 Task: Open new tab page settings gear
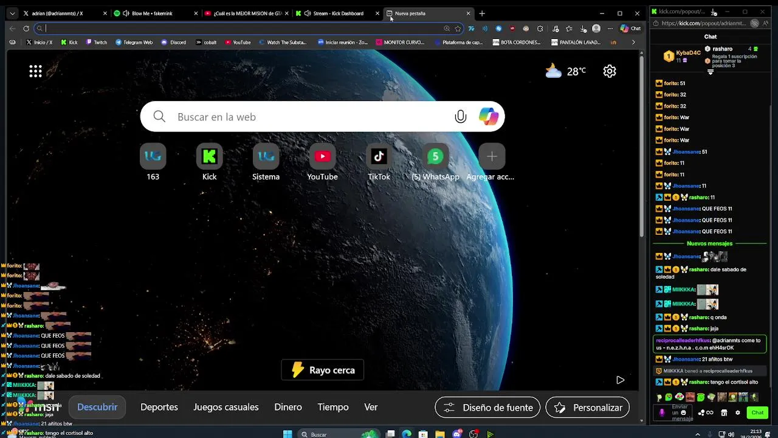click(610, 71)
